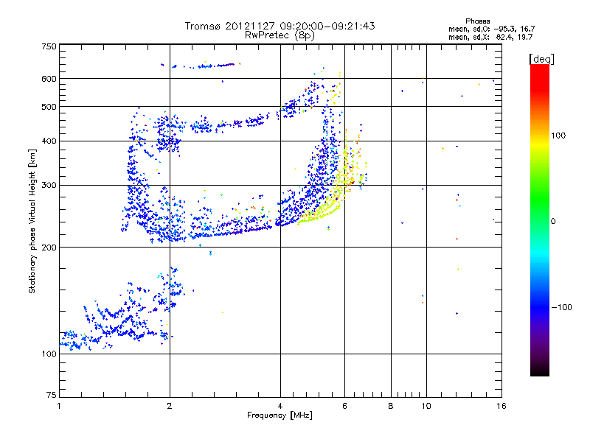The height and width of the screenshot is (442, 590).
Task: Click the x-axis tick label "1"
Action: 59,406
